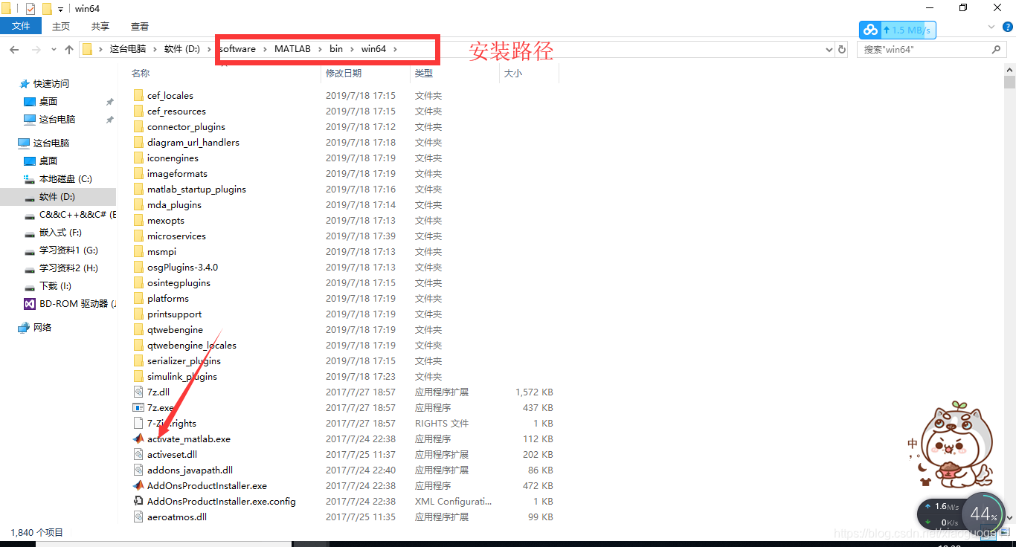Select 网络 in navigation pane
Image resolution: width=1016 pixels, height=547 pixels.
click(42, 328)
